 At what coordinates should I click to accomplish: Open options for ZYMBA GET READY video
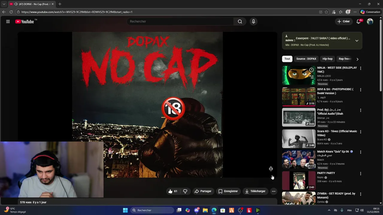tap(361, 194)
